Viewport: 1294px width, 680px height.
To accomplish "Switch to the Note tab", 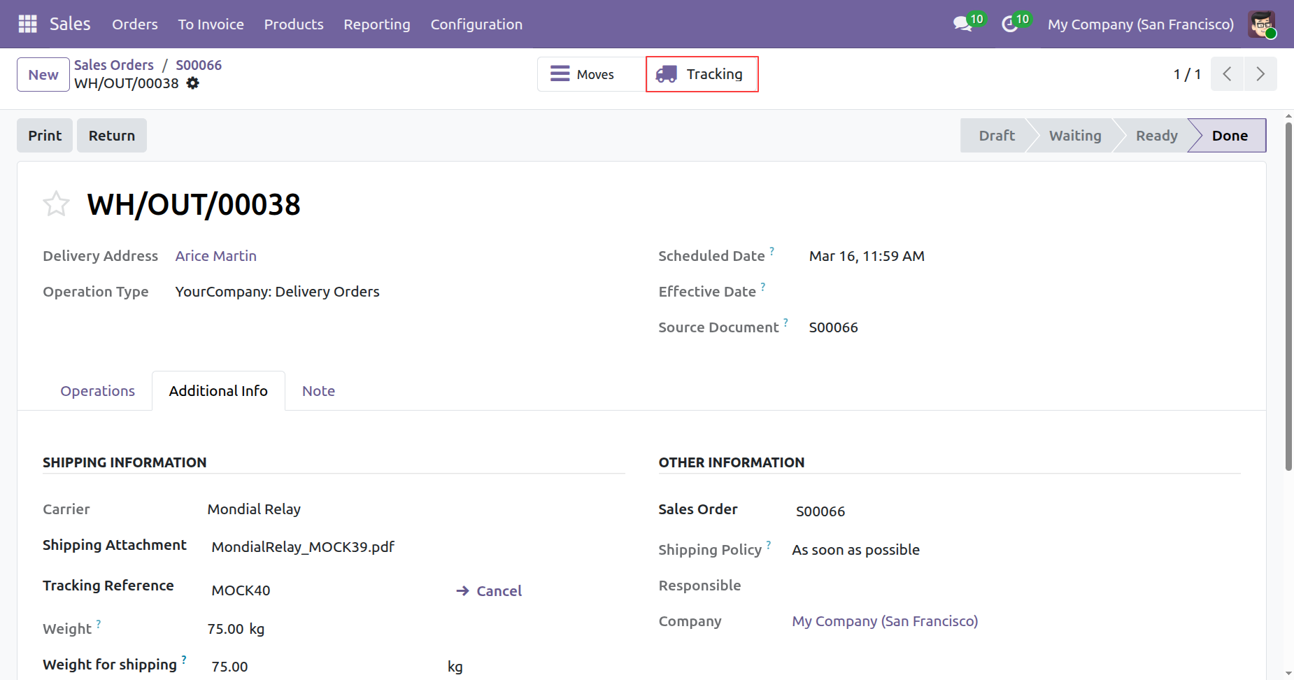I will click(318, 391).
